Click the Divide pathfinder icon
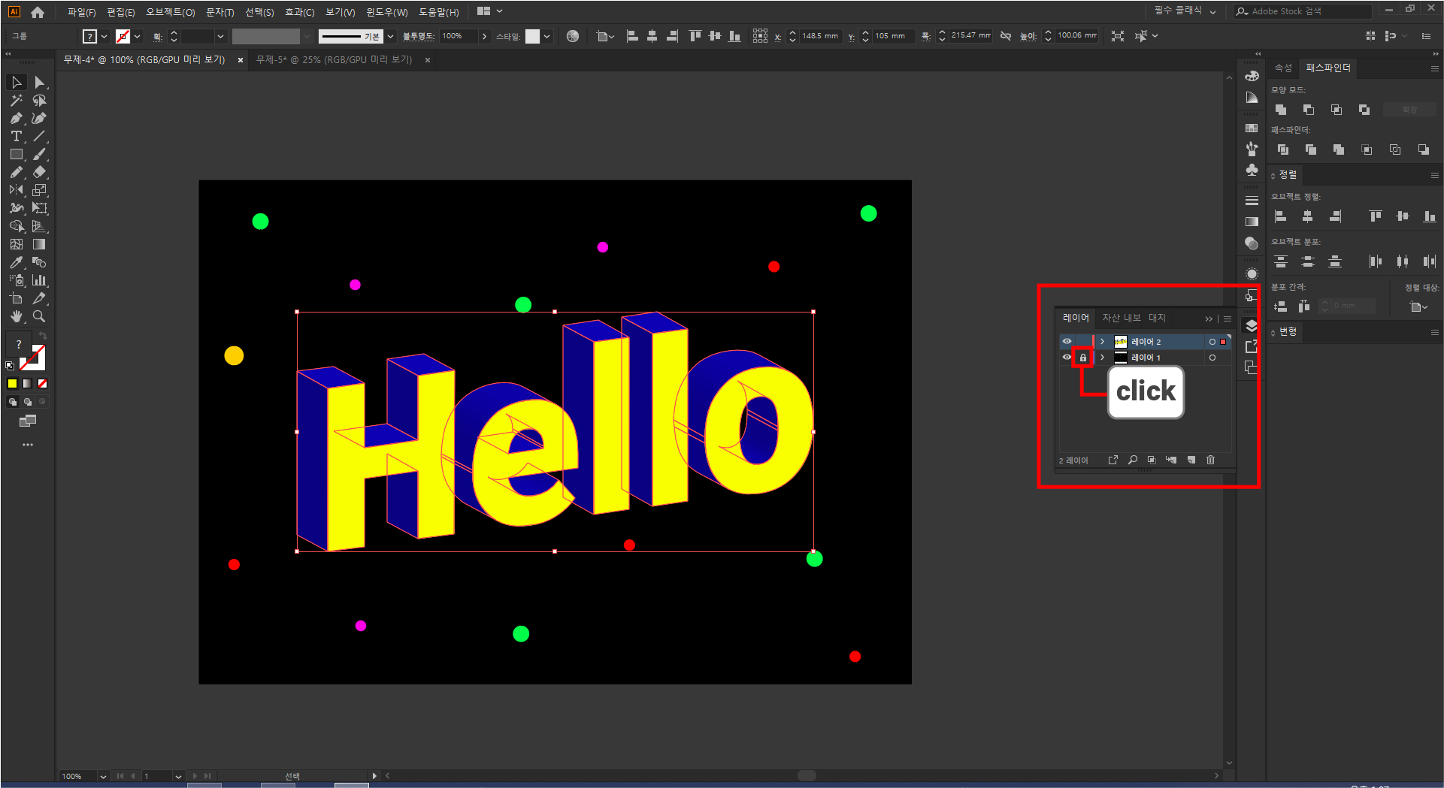 (1283, 149)
